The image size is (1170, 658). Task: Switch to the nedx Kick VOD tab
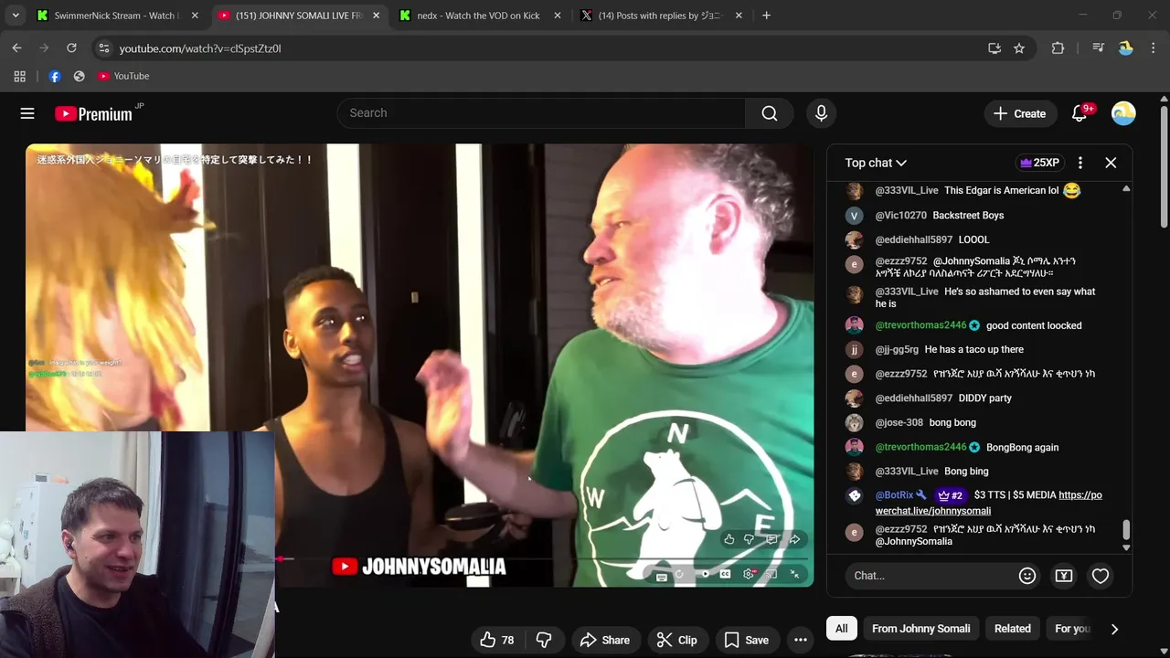(478, 16)
